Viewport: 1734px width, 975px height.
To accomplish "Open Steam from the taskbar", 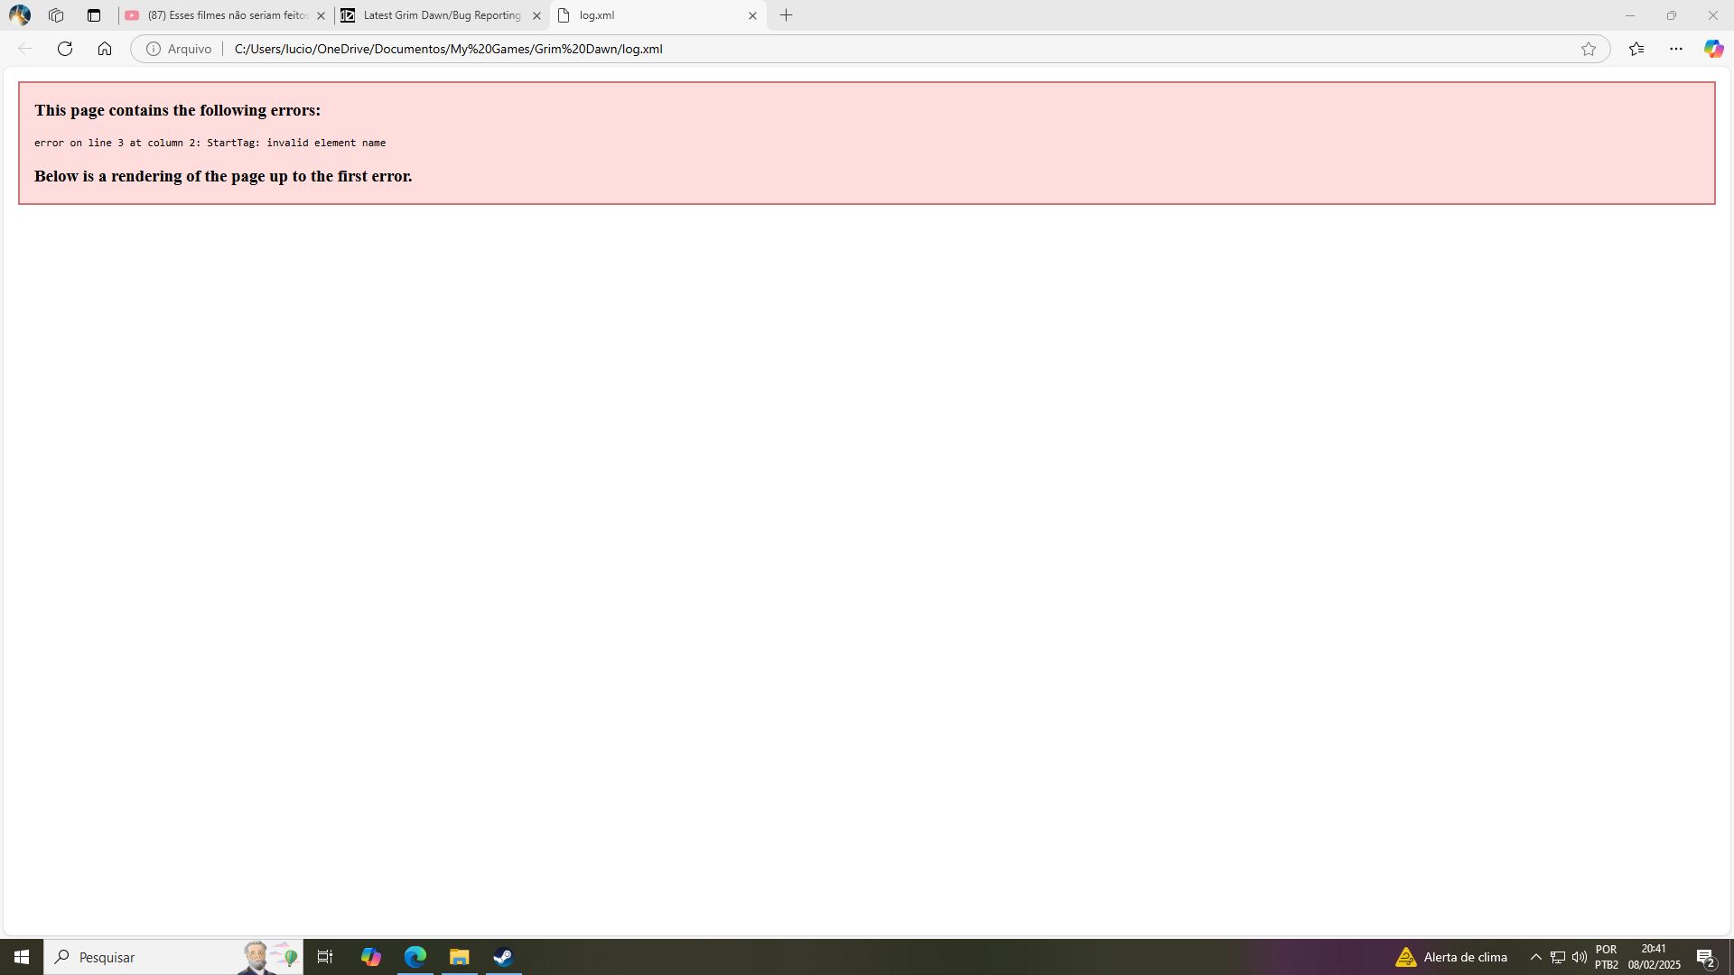I will [503, 957].
